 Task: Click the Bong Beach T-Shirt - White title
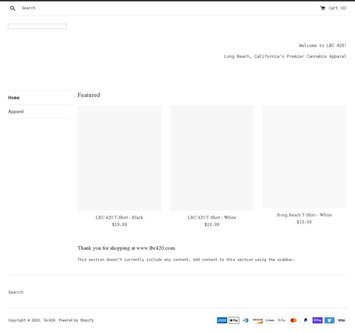coord(304,215)
